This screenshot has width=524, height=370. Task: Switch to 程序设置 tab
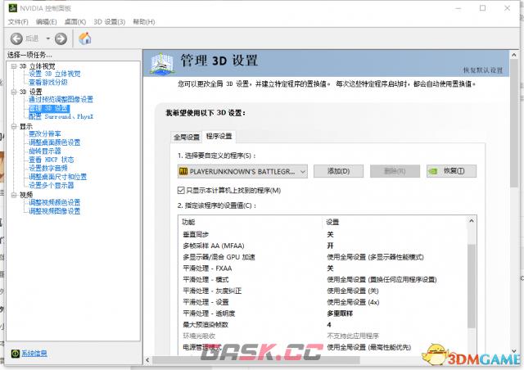click(x=219, y=137)
